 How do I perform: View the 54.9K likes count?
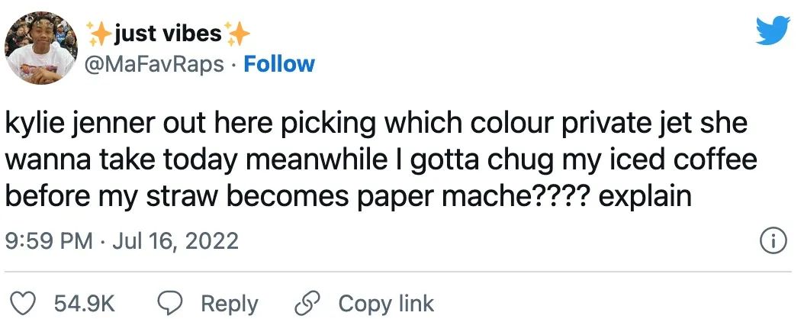tap(83, 303)
